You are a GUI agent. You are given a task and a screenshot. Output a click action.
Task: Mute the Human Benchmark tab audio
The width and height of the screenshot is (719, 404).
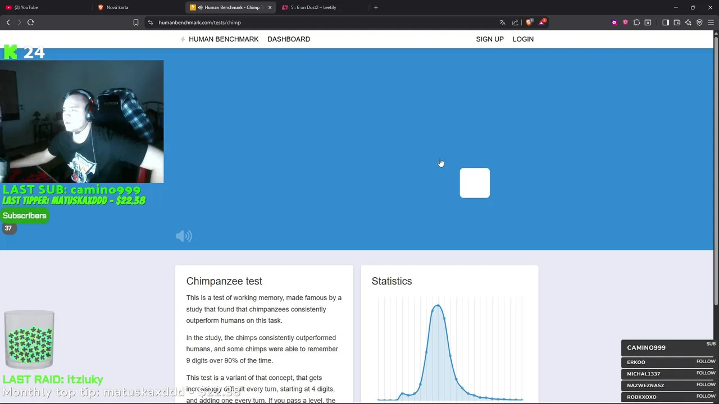pyautogui.click(x=200, y=7)
